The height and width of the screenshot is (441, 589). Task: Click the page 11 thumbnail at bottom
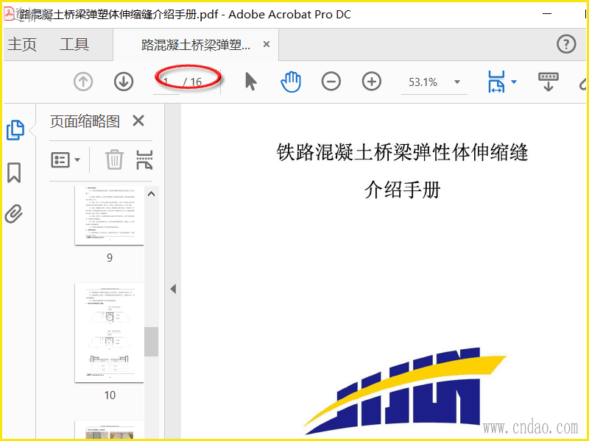(x=109, y=430)
